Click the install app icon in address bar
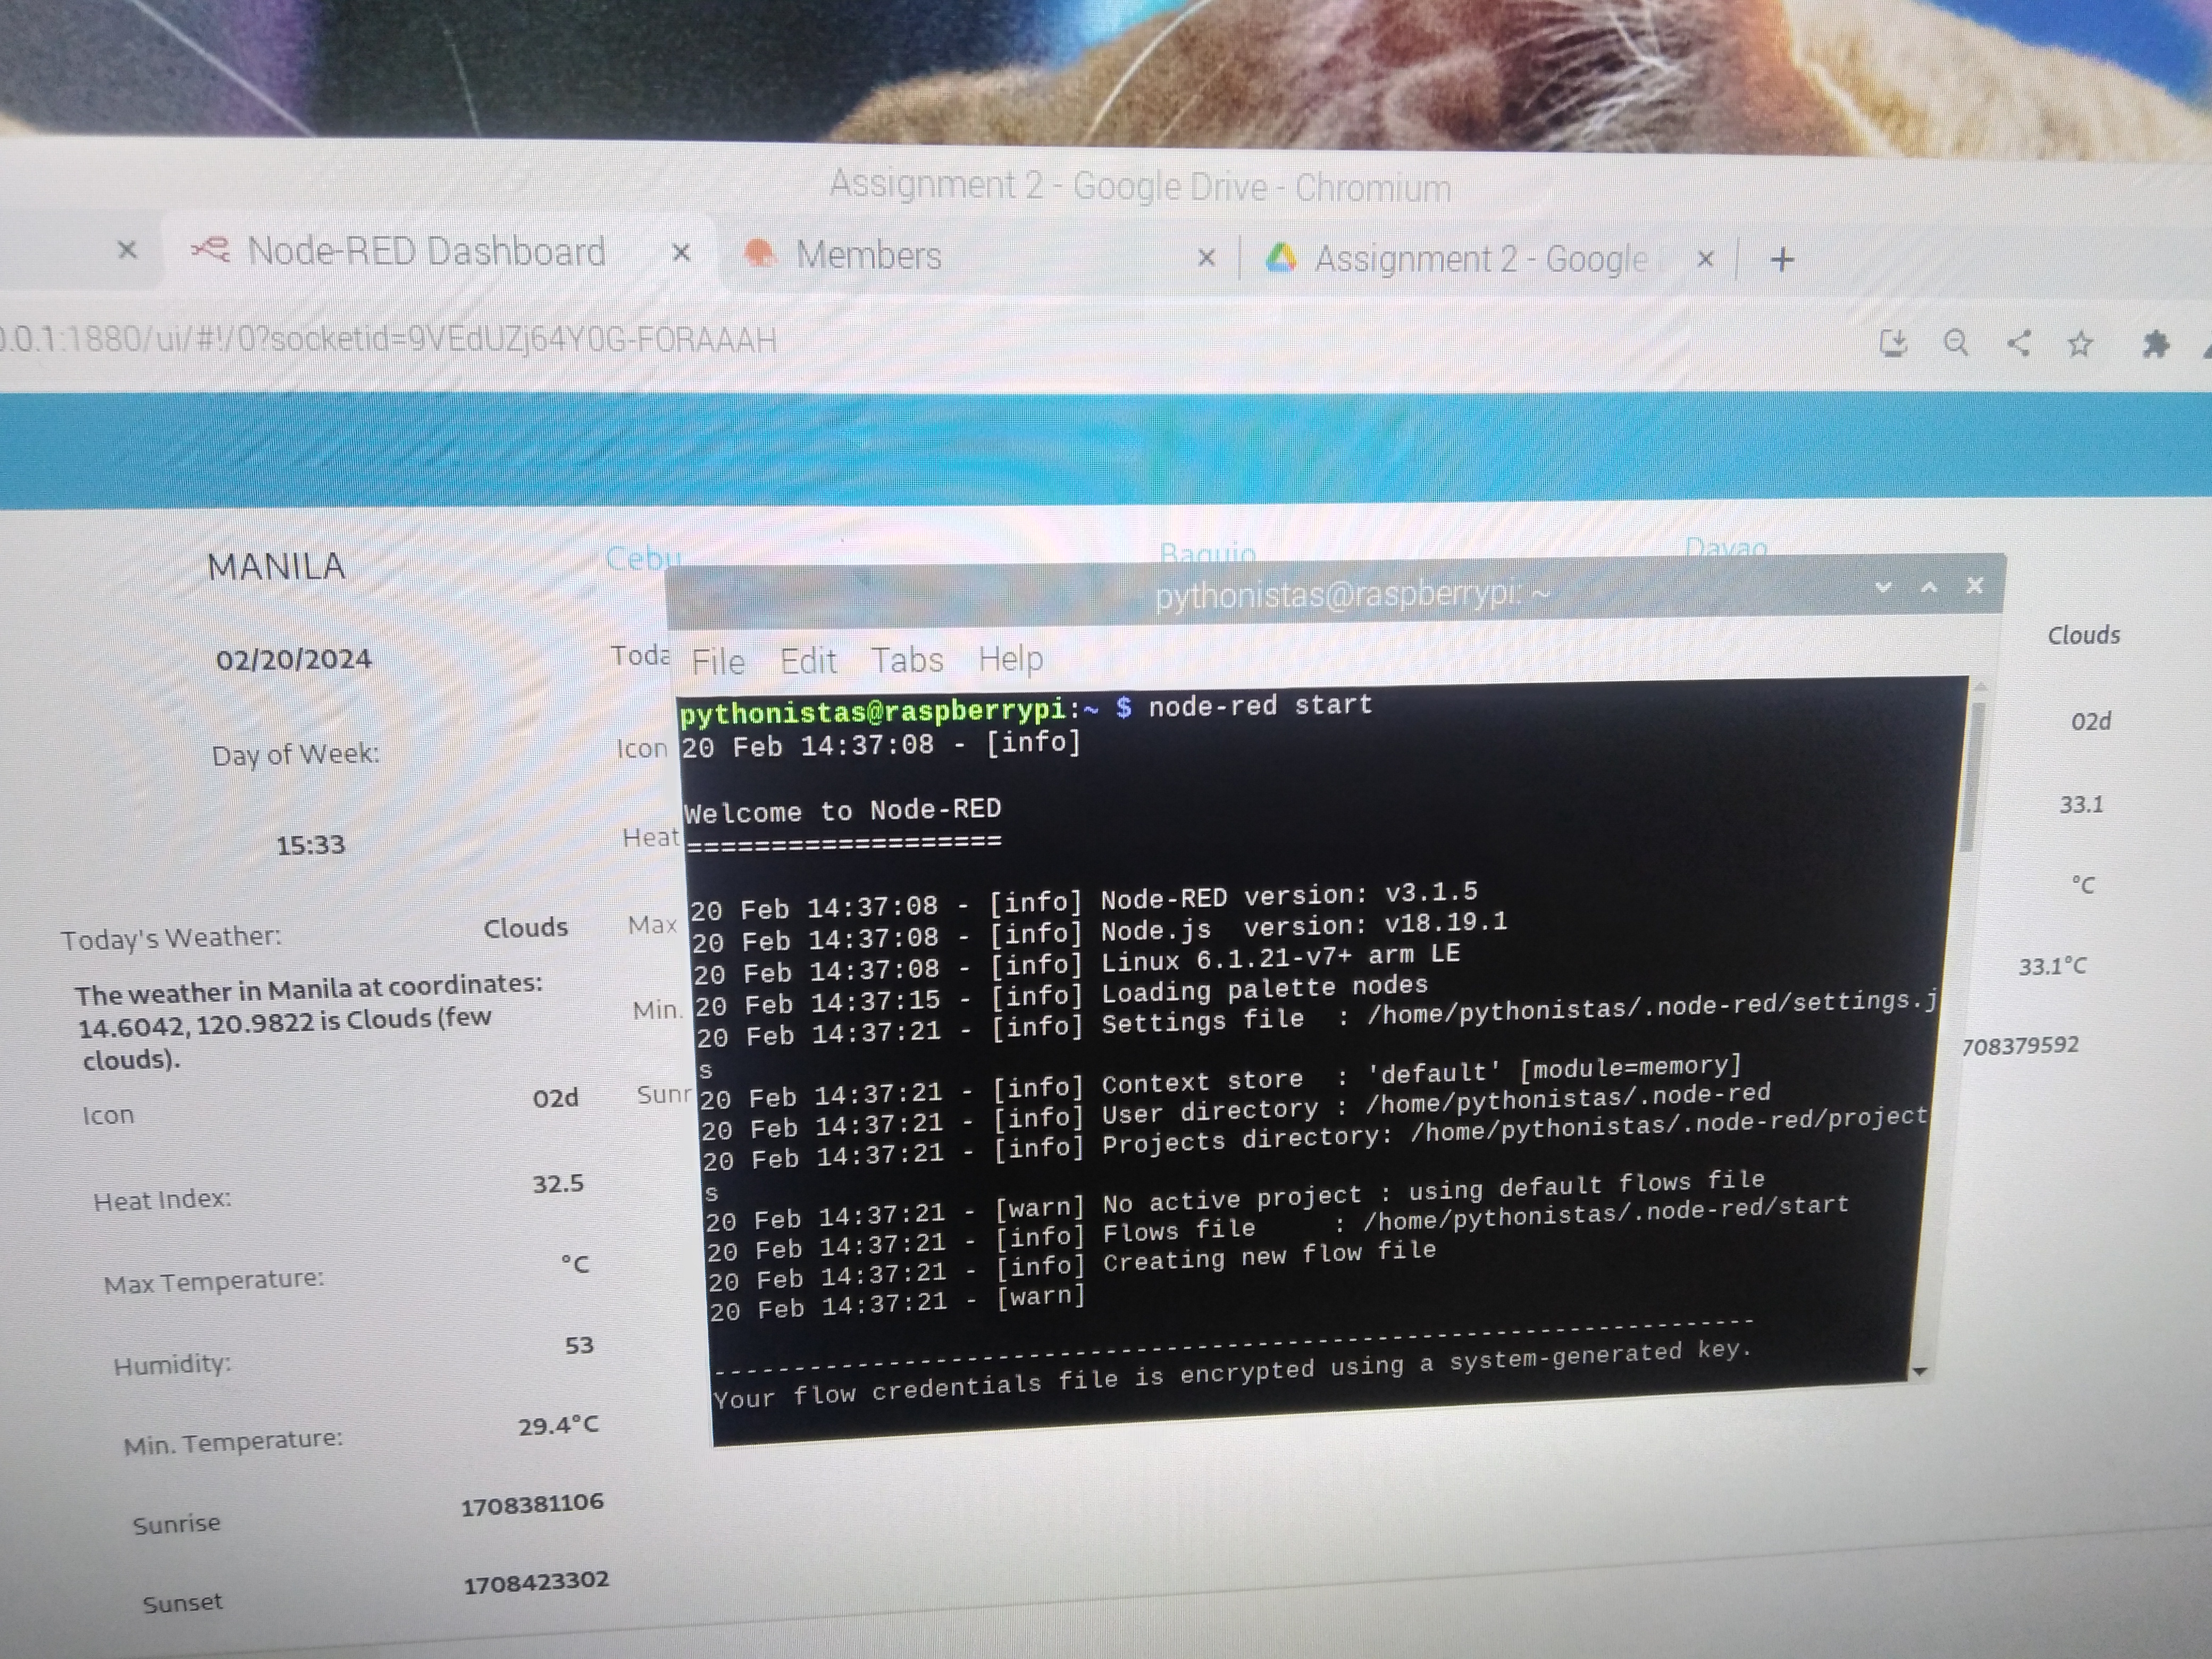This screenshot has height=1659, width=2212. click(x=1893, y=343)
